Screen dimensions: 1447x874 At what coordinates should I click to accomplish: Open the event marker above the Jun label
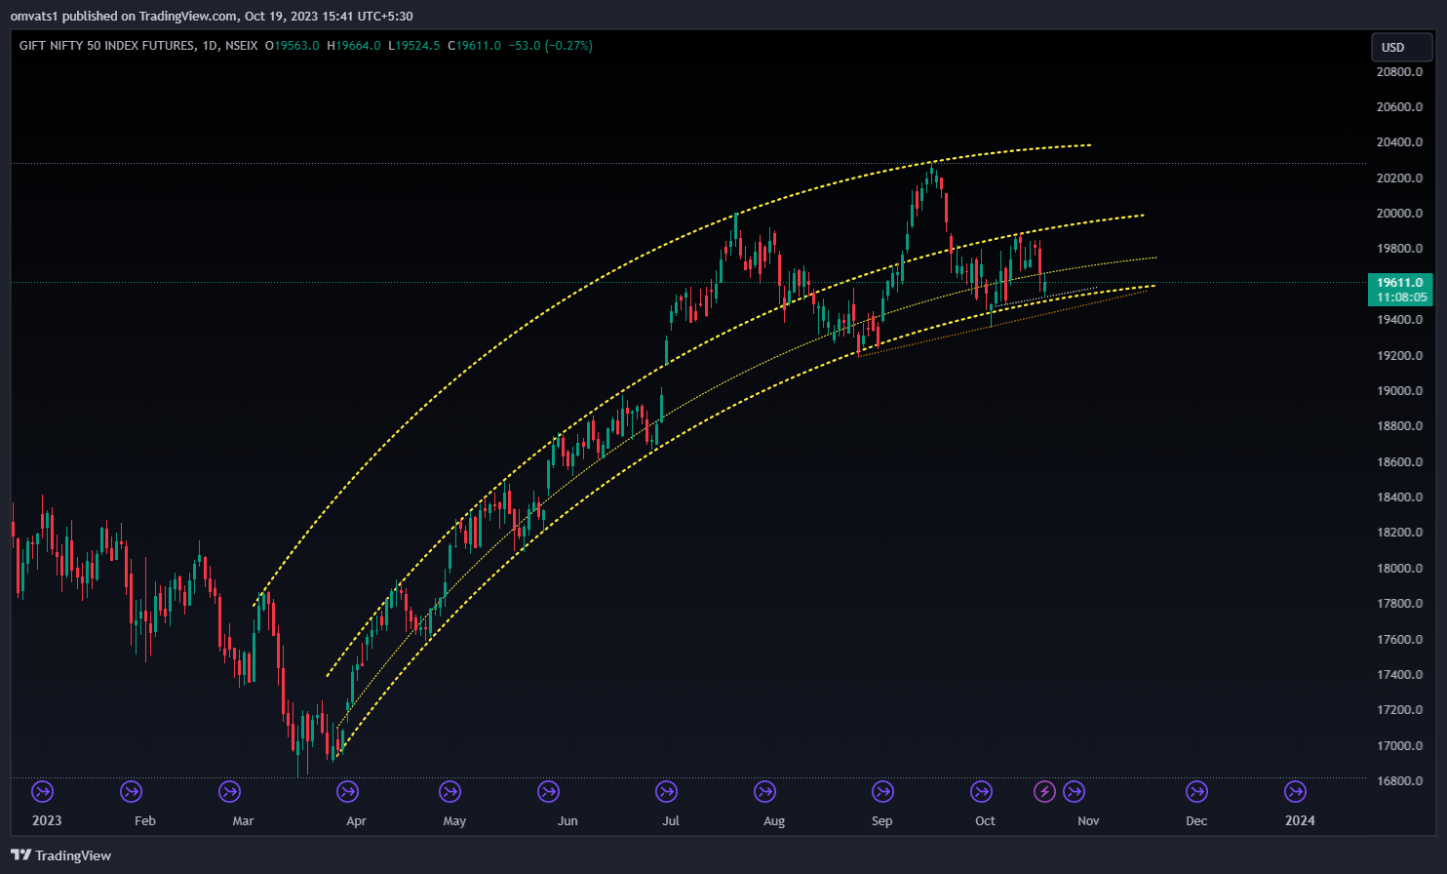(x=548, y=791)
